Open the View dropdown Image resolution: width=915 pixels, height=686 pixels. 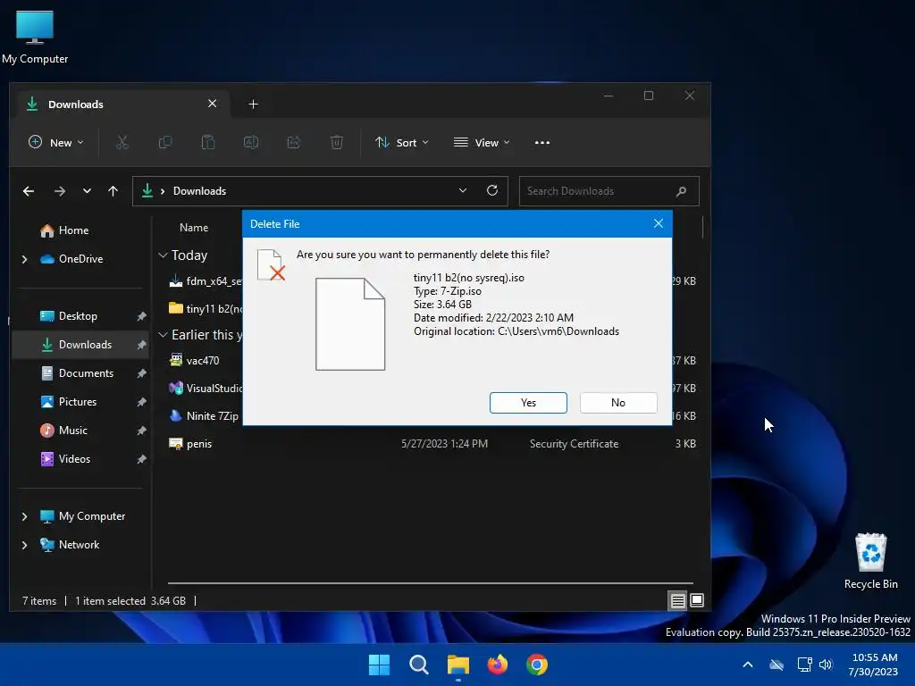coord(482,142)
